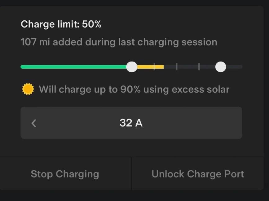The width and height of the screenshot is (269, 201).
Task: Click the excess solar charging message
Action: [x=134, y=90]
